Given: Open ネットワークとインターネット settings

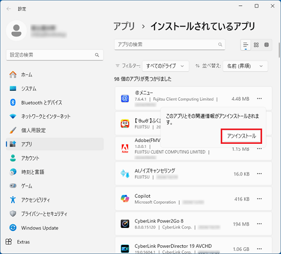Looking at the screenshot, I should click(x=55, y=116).
